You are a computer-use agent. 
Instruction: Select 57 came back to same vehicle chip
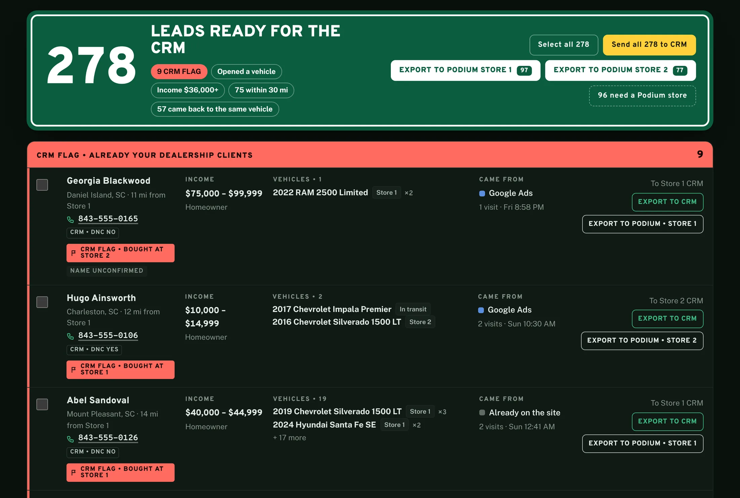click(x=215, y=109)
